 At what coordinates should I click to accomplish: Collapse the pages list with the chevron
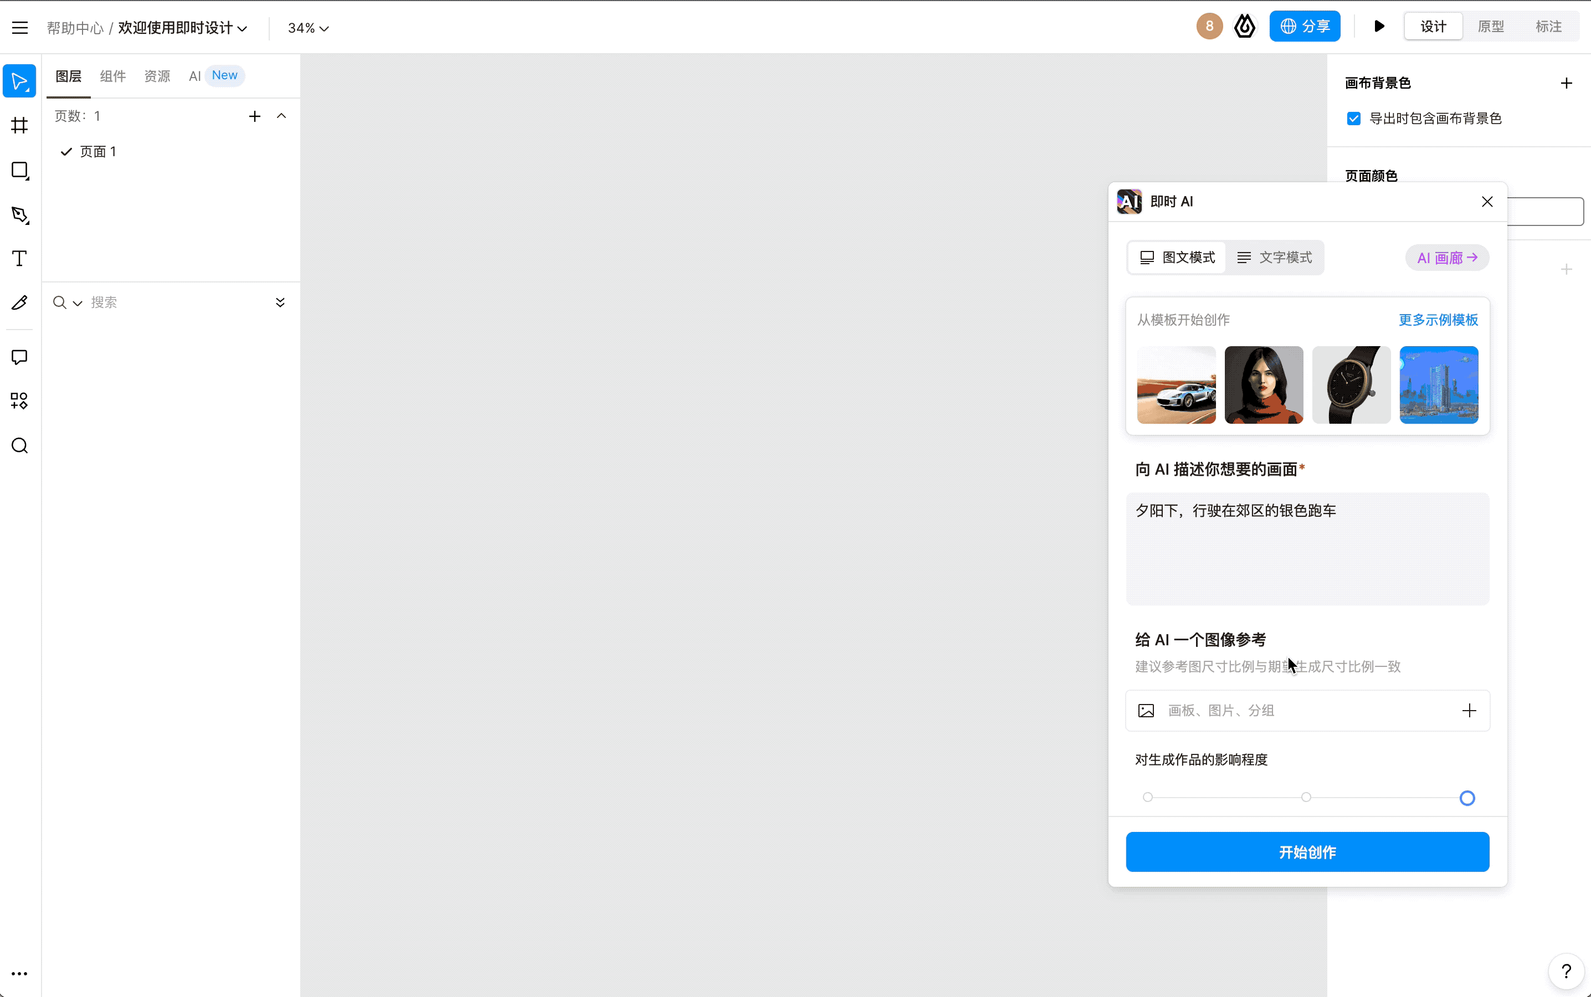pyautogui.click(x=281, y=115)
